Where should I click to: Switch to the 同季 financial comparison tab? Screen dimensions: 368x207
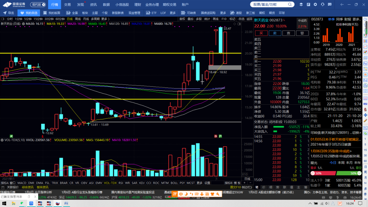(x=339, y=19)
